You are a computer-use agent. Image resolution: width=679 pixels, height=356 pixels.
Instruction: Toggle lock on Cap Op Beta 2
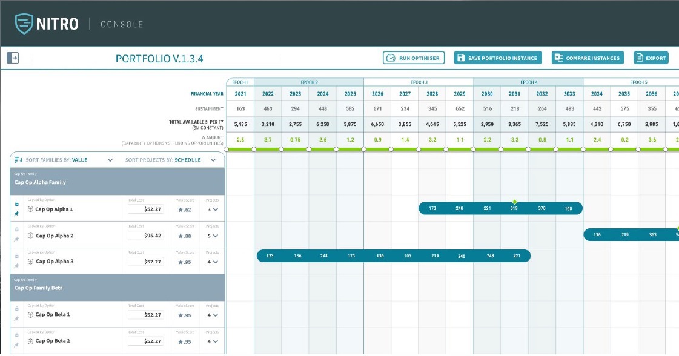tap(17, 335)
